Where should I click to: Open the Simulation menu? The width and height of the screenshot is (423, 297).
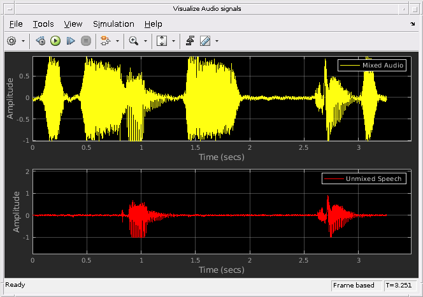click(x=113, y=24)
